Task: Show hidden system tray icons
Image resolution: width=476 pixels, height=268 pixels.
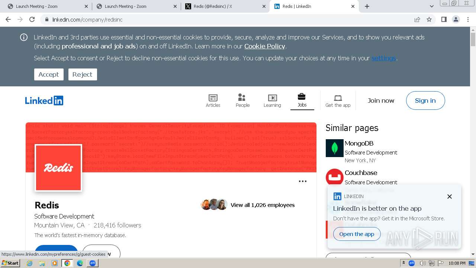Action: (x=403, y=263)
